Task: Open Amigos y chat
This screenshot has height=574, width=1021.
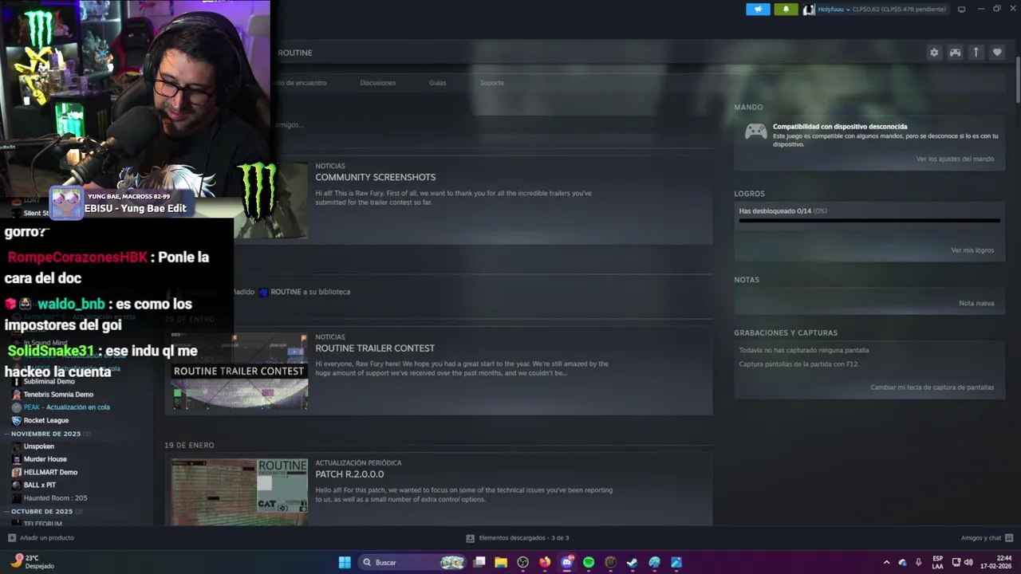Action: point(987,538)
